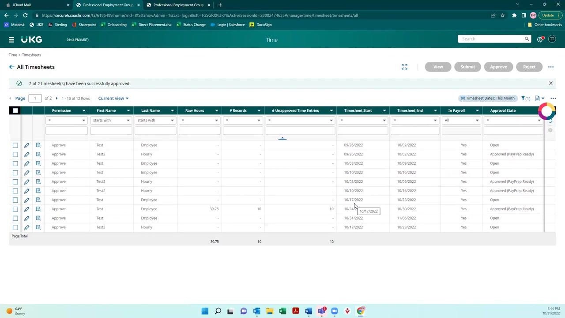Click the page number input field
Viewport: 565px width, 318px height.
(x=35, y=98)
